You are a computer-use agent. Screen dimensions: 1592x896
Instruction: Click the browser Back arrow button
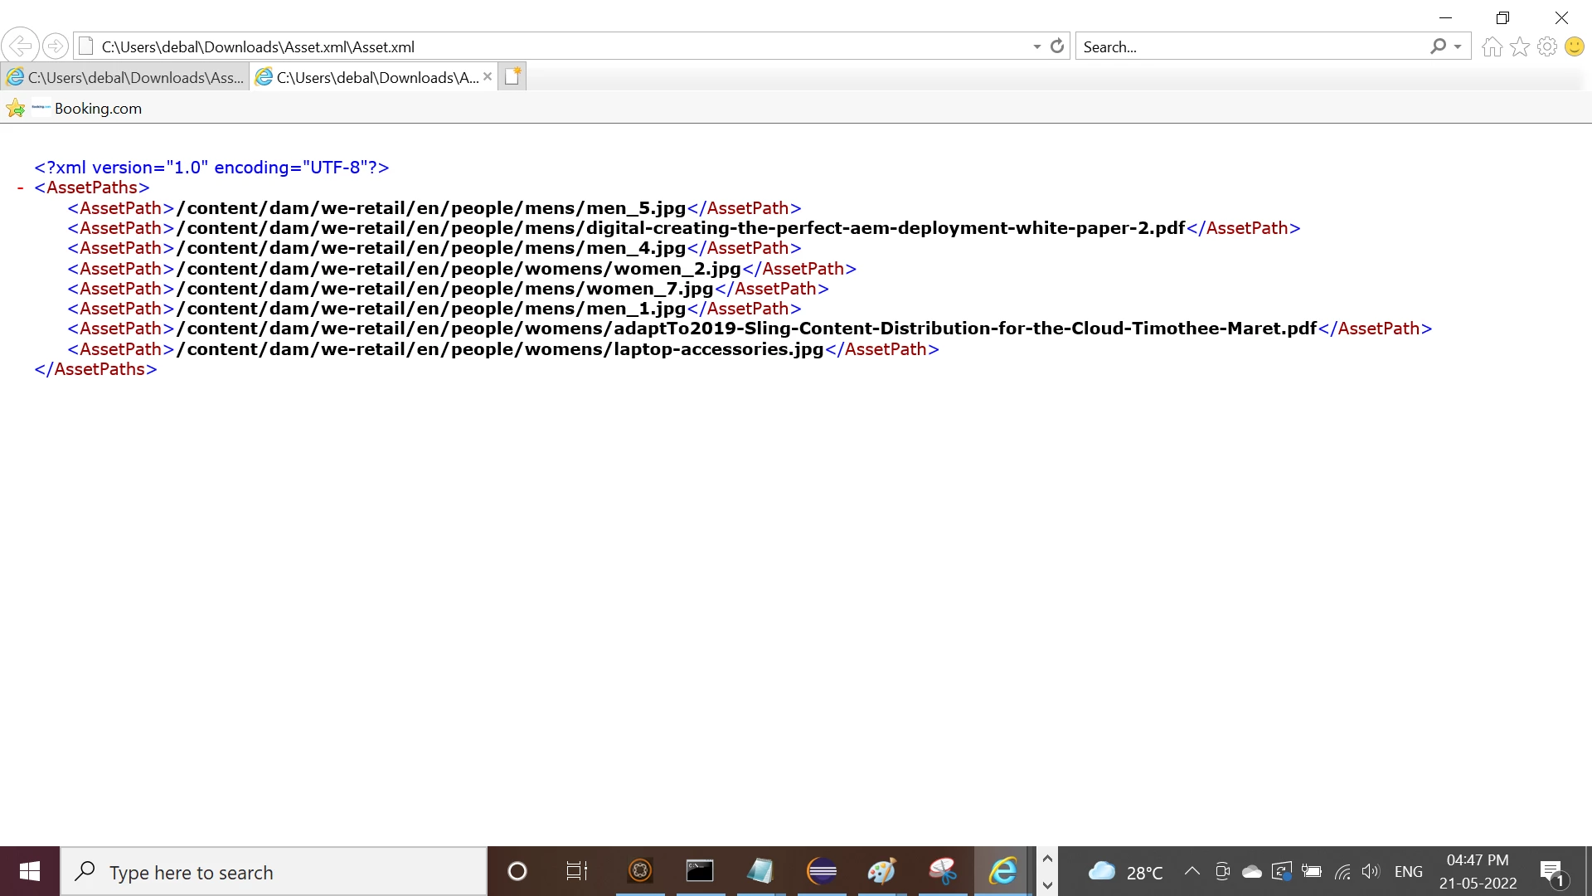click(x=20, y=46)
